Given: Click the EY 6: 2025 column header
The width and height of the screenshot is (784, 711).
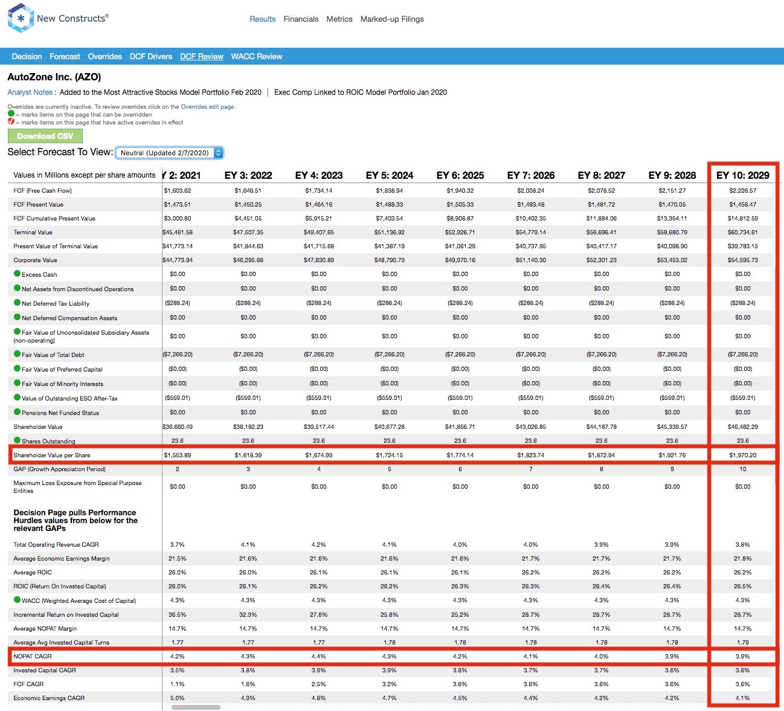Looking at the screenshot, I should point(460,175).
